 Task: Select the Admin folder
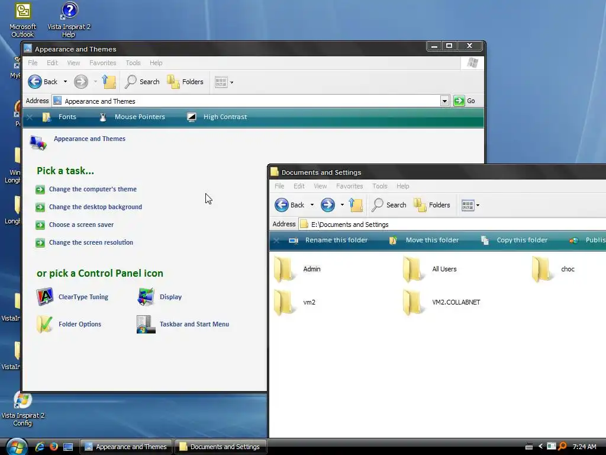click(297, 269)
